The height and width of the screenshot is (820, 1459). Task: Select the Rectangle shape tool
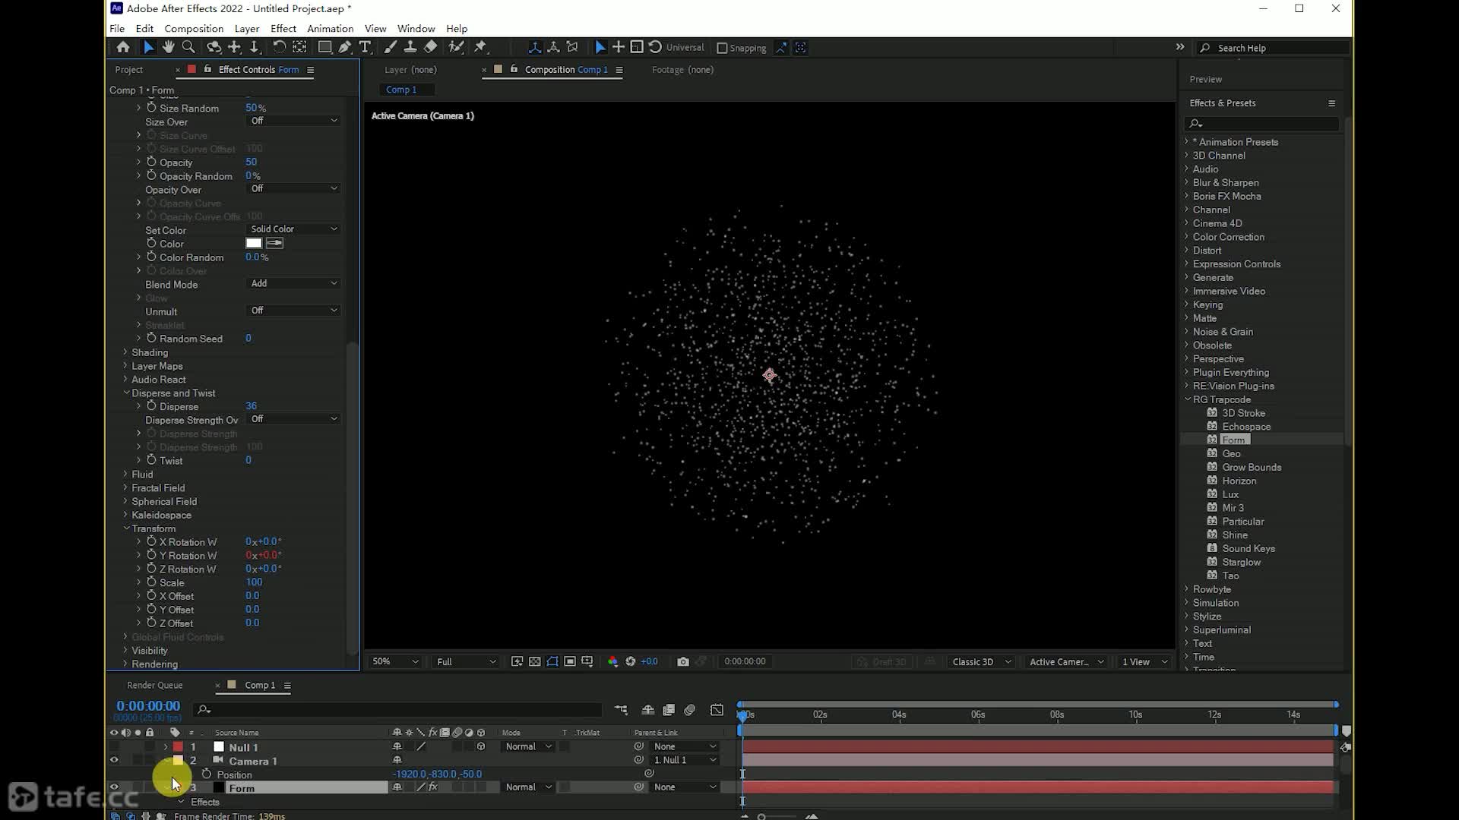(324, 47)
